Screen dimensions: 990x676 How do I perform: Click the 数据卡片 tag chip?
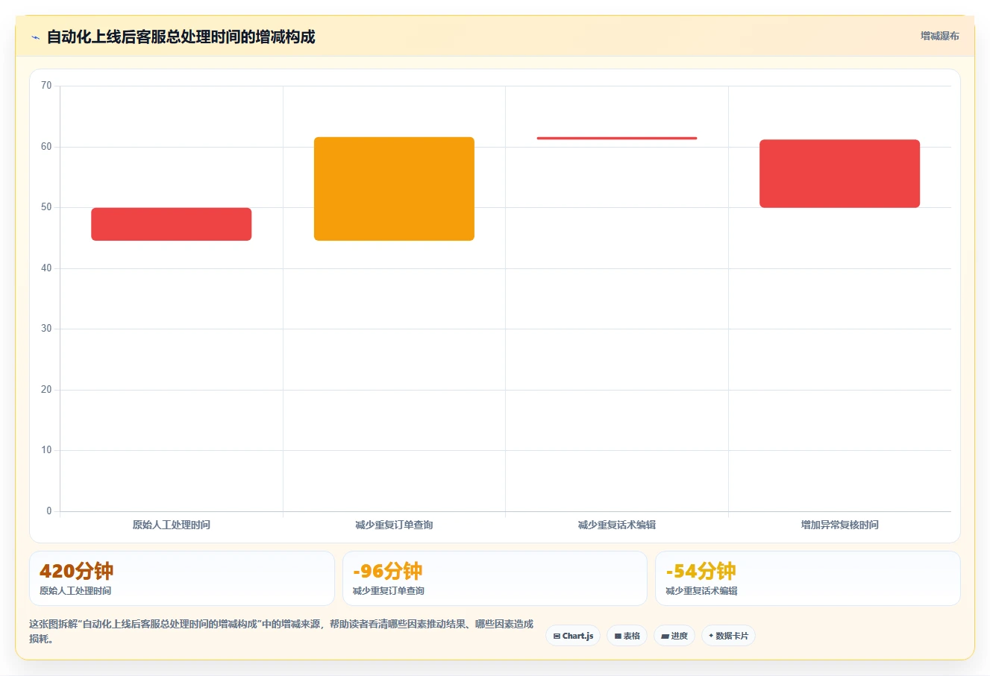[x=728, y=636]
